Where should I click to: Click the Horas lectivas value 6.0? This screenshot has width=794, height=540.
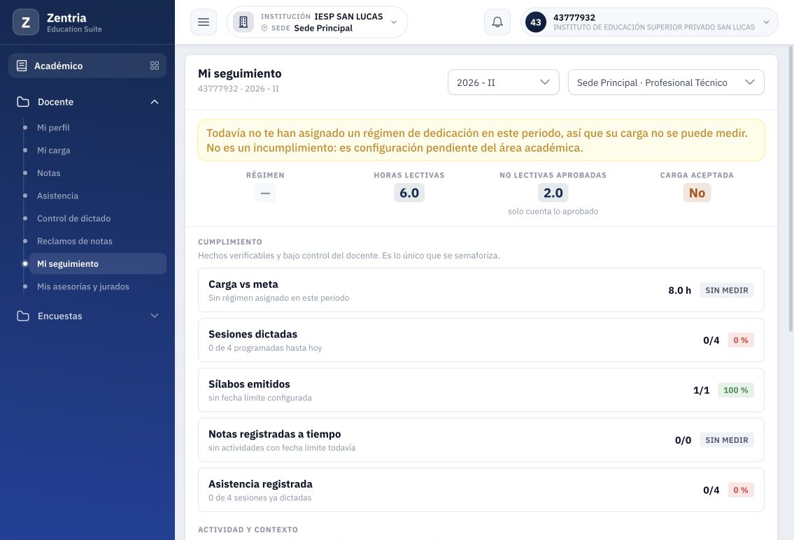pyautogui.click(x=409, y=193)
